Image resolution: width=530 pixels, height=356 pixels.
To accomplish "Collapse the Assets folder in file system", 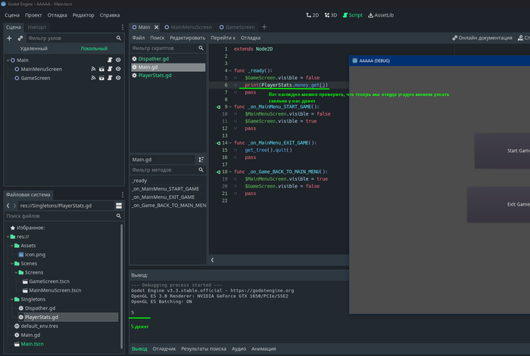I will (x=12, y=246).
